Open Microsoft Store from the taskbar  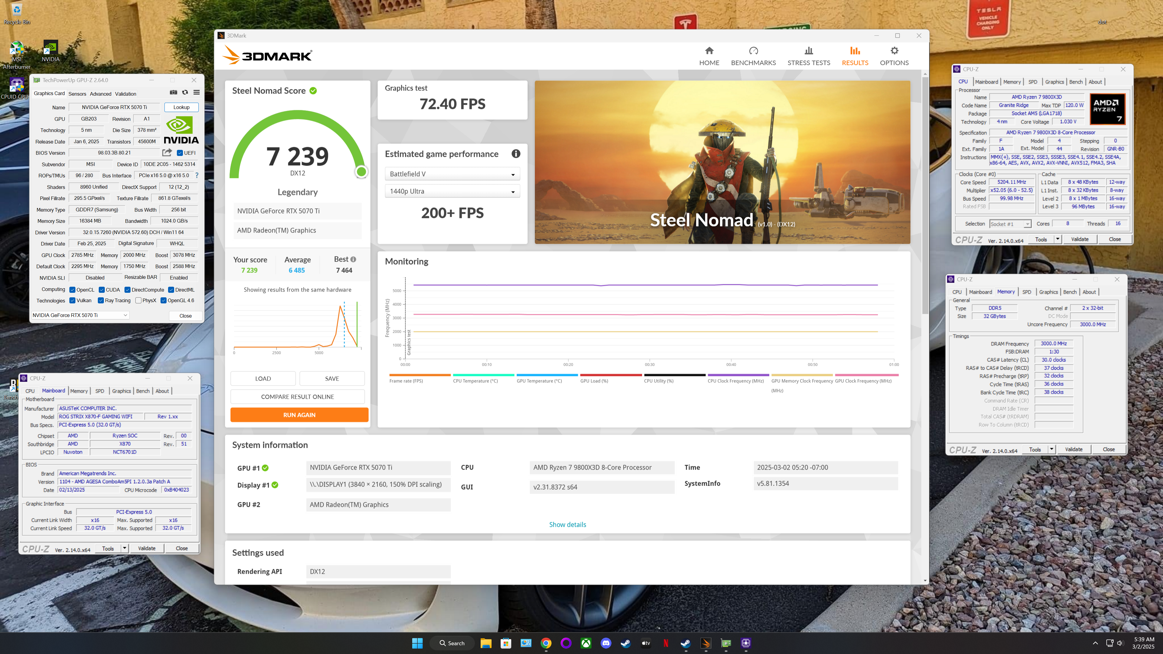[x=506, y=643]
